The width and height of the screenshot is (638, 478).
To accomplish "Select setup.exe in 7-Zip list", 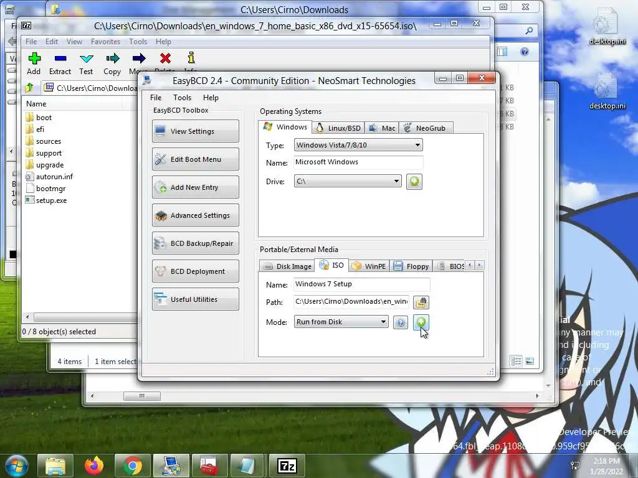I will tap(46, 200).
